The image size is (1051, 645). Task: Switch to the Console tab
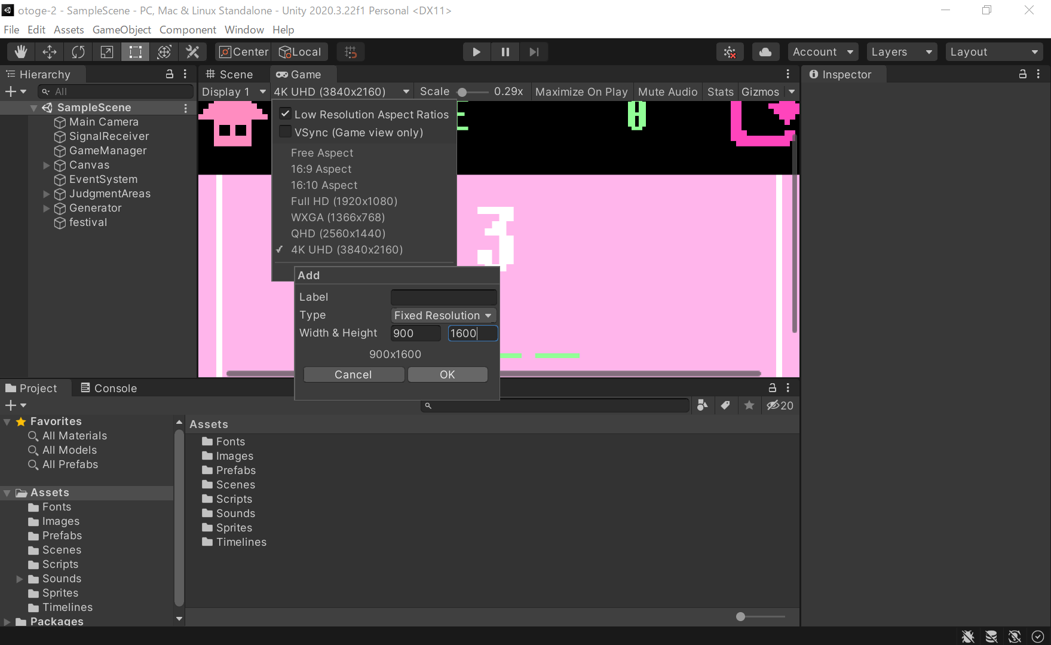(109, 388)
